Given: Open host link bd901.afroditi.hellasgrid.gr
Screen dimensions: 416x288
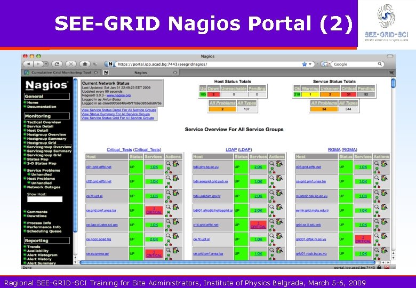Looking at the screenshot, I should (x=213, y=210).
